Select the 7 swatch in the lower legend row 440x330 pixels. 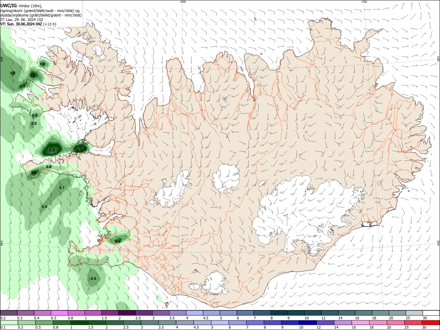coord(255,323)
